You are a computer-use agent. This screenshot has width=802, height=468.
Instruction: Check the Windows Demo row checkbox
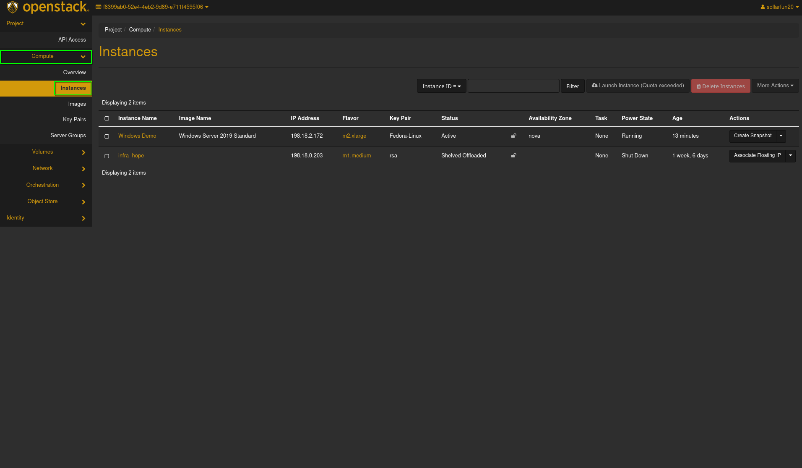click(107, 136)
